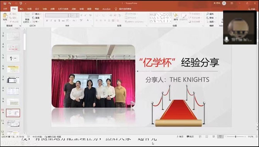259x147 pixels.
Task: Open the Insert ribbon tab
Action: point(22,9)
